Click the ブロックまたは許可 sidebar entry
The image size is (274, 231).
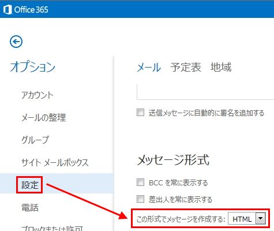point(52,228)
